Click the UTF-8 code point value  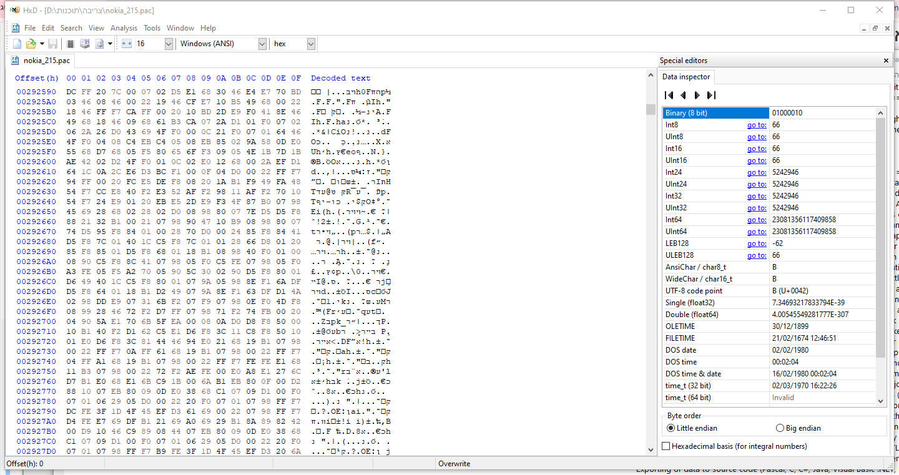coord(822,291)
